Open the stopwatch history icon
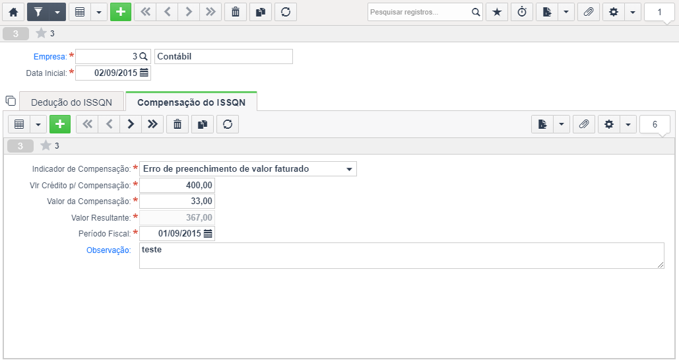 click(522, 12)
